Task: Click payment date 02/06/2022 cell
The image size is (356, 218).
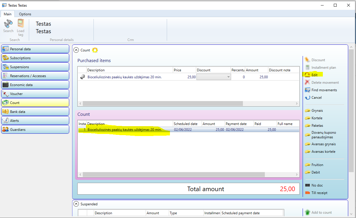Action: click(x=235, y=130)
